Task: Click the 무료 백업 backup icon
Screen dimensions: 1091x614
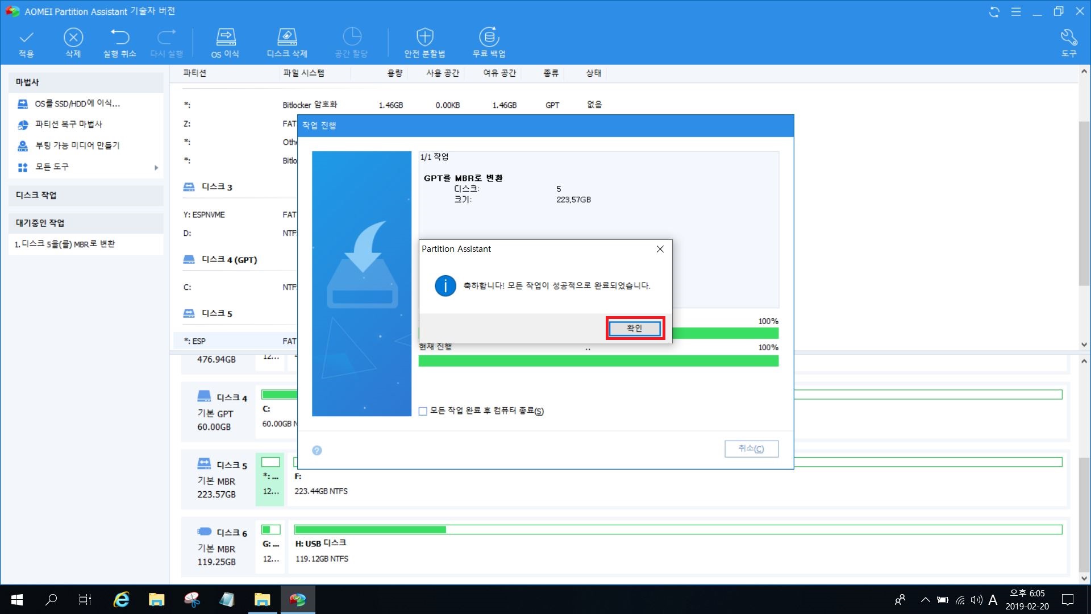Action: tap(489, 38)
